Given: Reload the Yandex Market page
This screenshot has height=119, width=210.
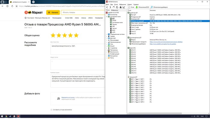Looking at the screenshot, I should click(x=12, y=6).
